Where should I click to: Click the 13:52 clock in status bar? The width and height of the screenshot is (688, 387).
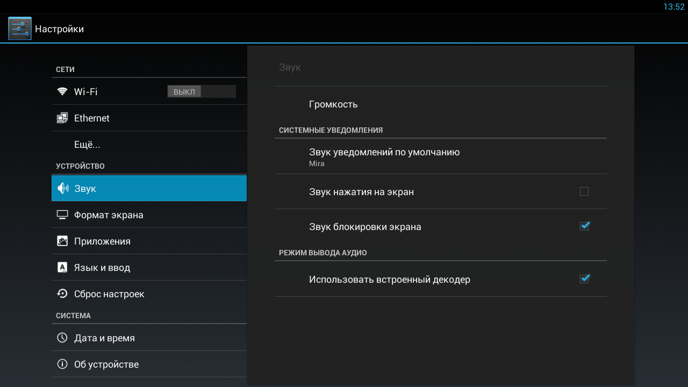pyautogui.click(x=674, y=7)
